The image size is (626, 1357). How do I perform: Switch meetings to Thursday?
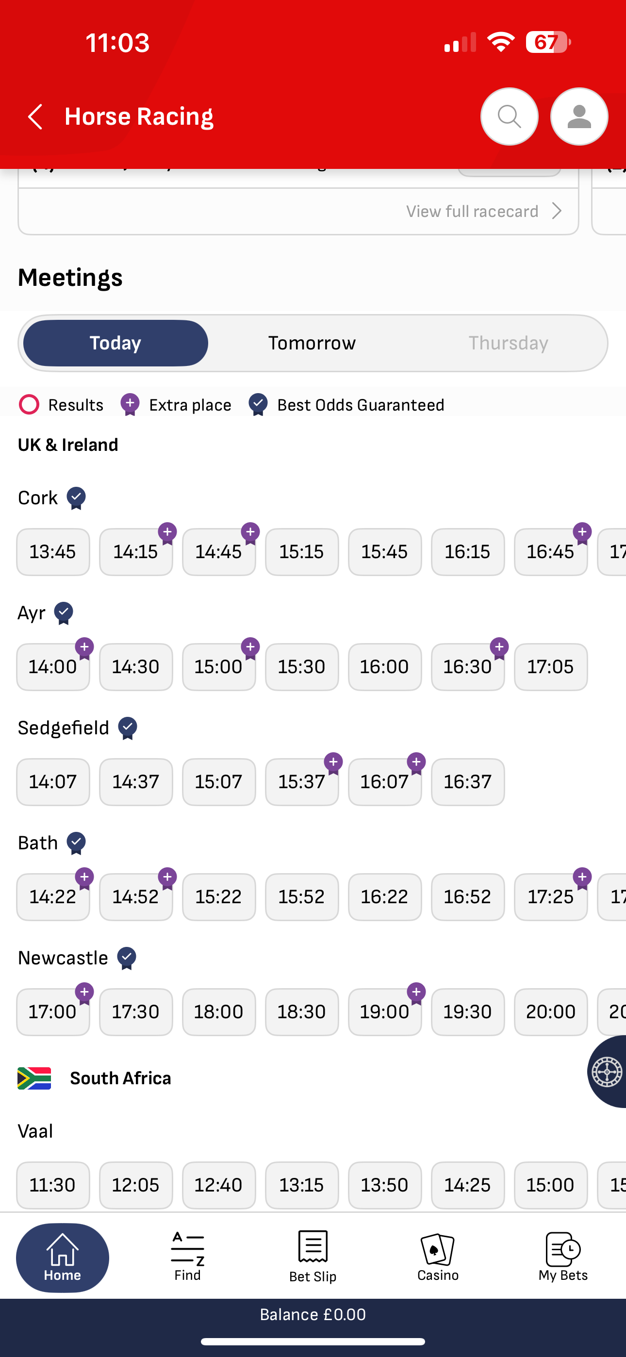[509, 343]
